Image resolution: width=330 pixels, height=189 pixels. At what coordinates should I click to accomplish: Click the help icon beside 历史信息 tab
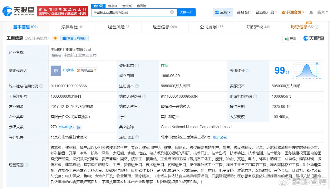pyautogui.click(x=316, y=27)
